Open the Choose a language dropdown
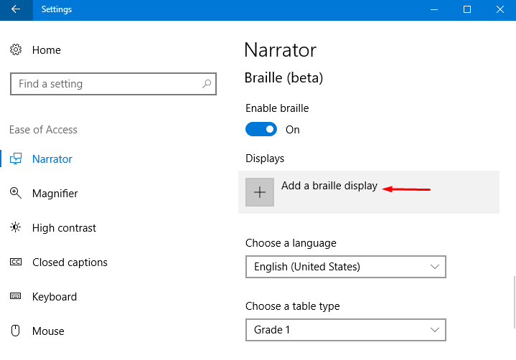516x360 pixels. click(x=345, y=267)
